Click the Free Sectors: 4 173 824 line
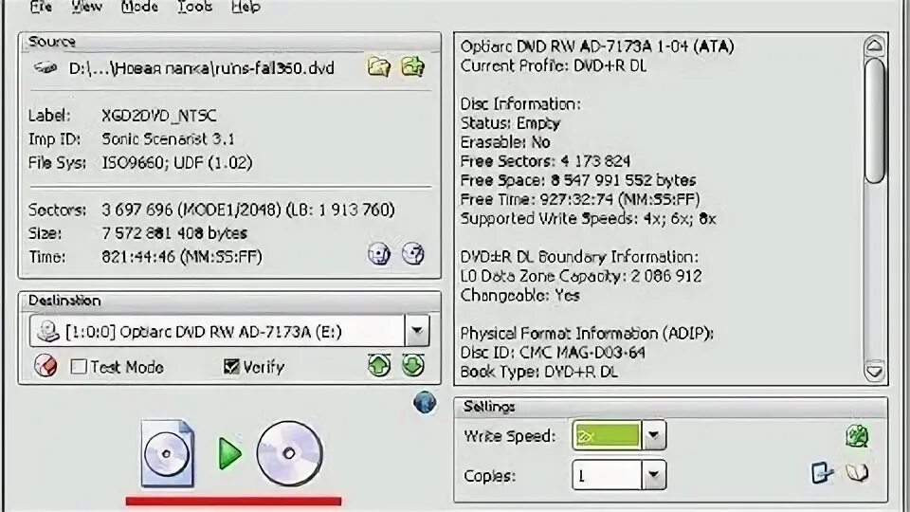The height and width of the screenshot is (512, 910). pyautogui.click(x=545, y=161)
